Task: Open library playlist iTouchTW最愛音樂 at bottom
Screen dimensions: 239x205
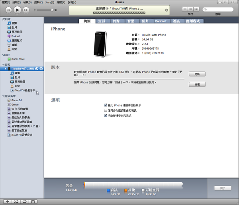Action: (22, 135)
